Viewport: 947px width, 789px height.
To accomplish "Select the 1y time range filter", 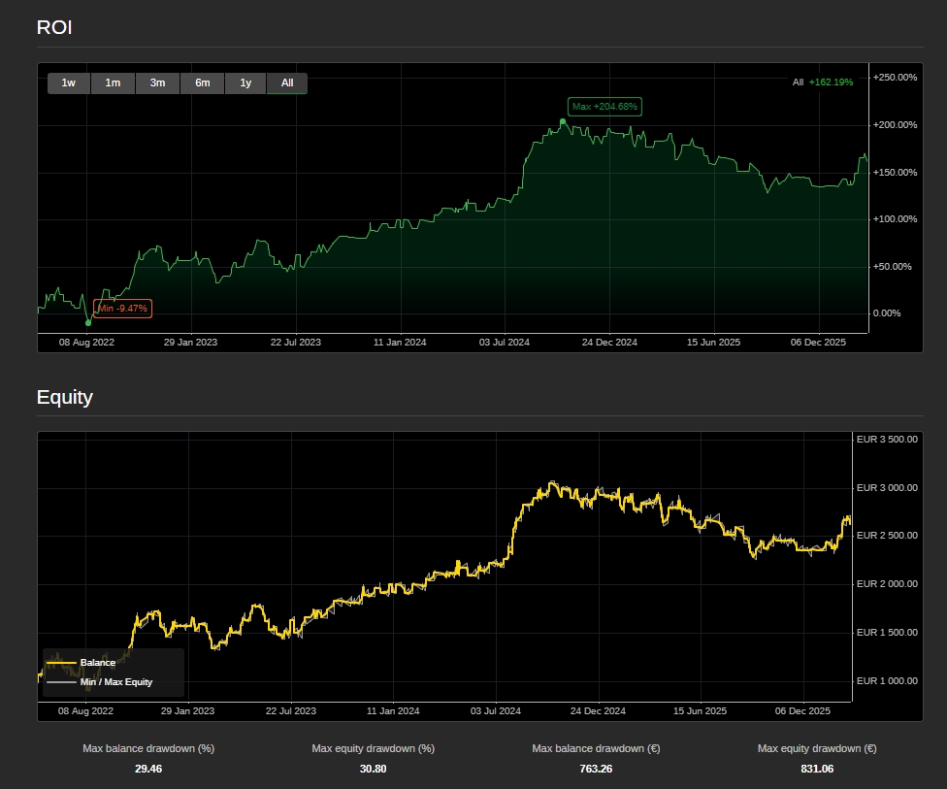I will pyautogui.click(x=245, y=83).
